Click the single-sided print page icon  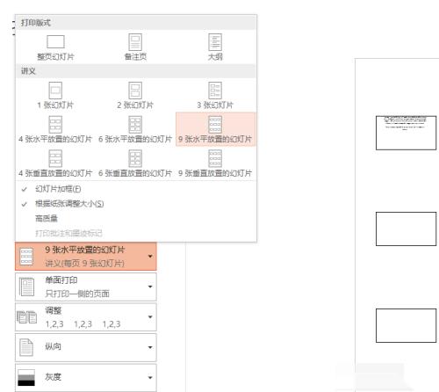point(26,287)
